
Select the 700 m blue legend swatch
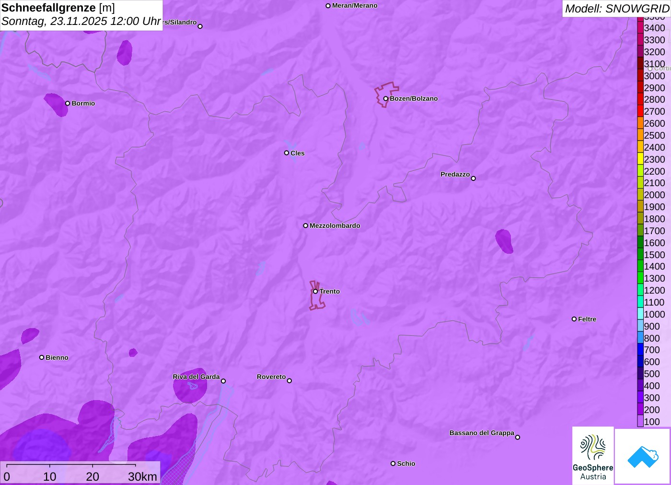640,350
